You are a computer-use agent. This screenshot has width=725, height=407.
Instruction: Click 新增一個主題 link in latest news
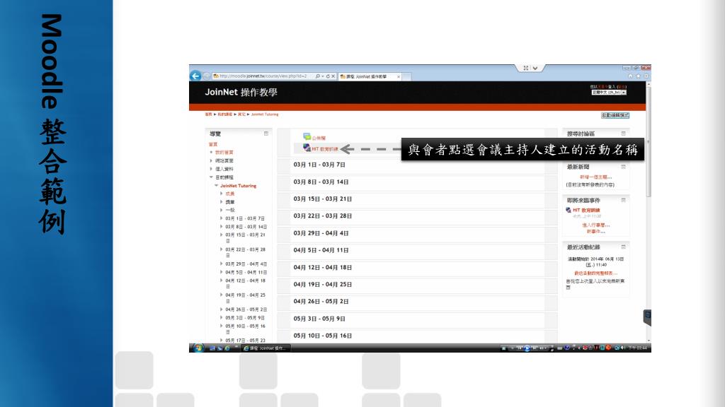tap(596, 177)
